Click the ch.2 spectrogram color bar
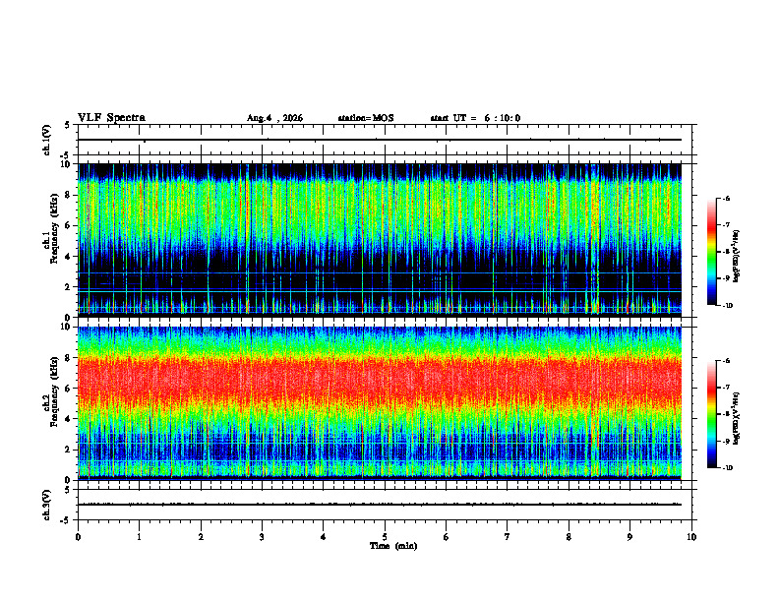Screen dimensions: 779x602 [712, 414]
